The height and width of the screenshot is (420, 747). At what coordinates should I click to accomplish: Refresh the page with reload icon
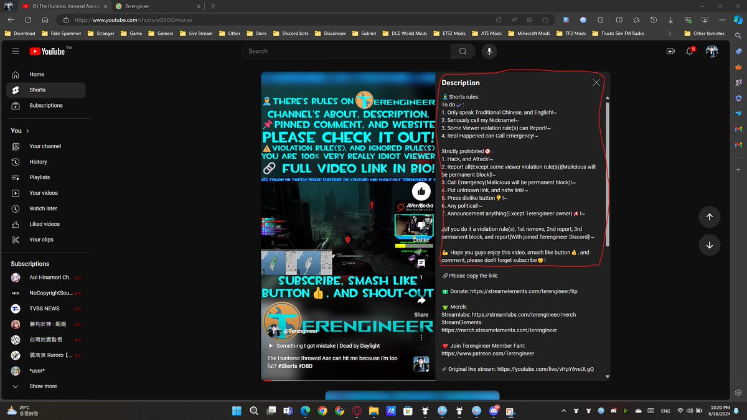point(28,20)
